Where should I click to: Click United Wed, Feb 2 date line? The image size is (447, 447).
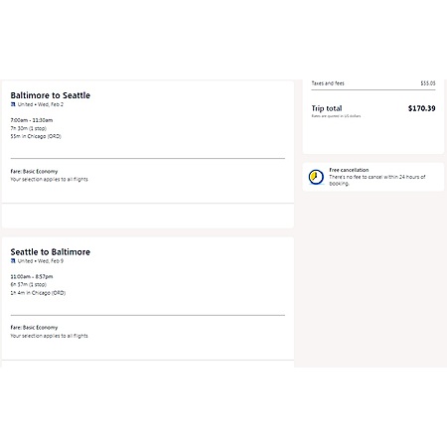coord(41,104)
